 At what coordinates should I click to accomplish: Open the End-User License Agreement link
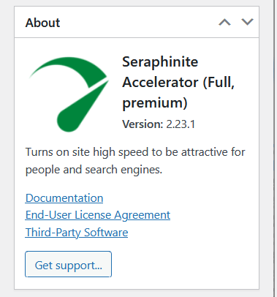click(x=98, y=215)
